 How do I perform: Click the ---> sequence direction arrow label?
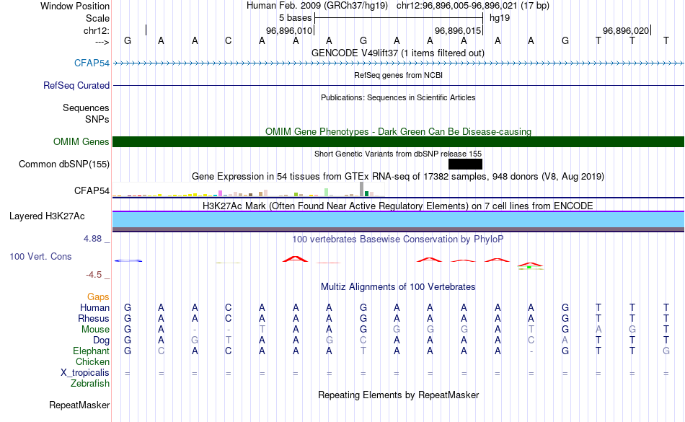[102, 42]
